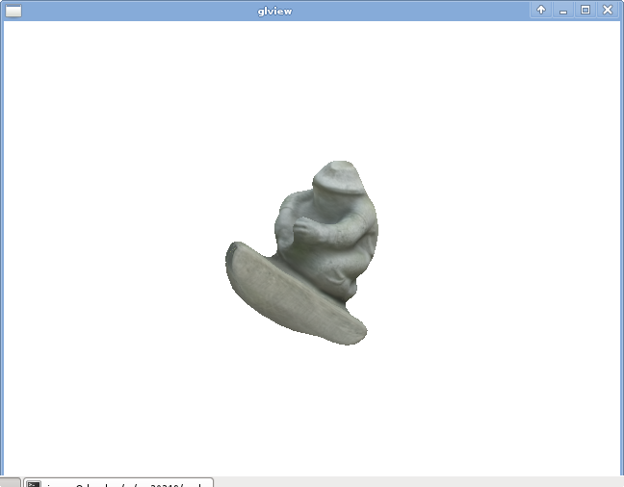Close the glview window
The image size is (624, 487).
point(608,10)
